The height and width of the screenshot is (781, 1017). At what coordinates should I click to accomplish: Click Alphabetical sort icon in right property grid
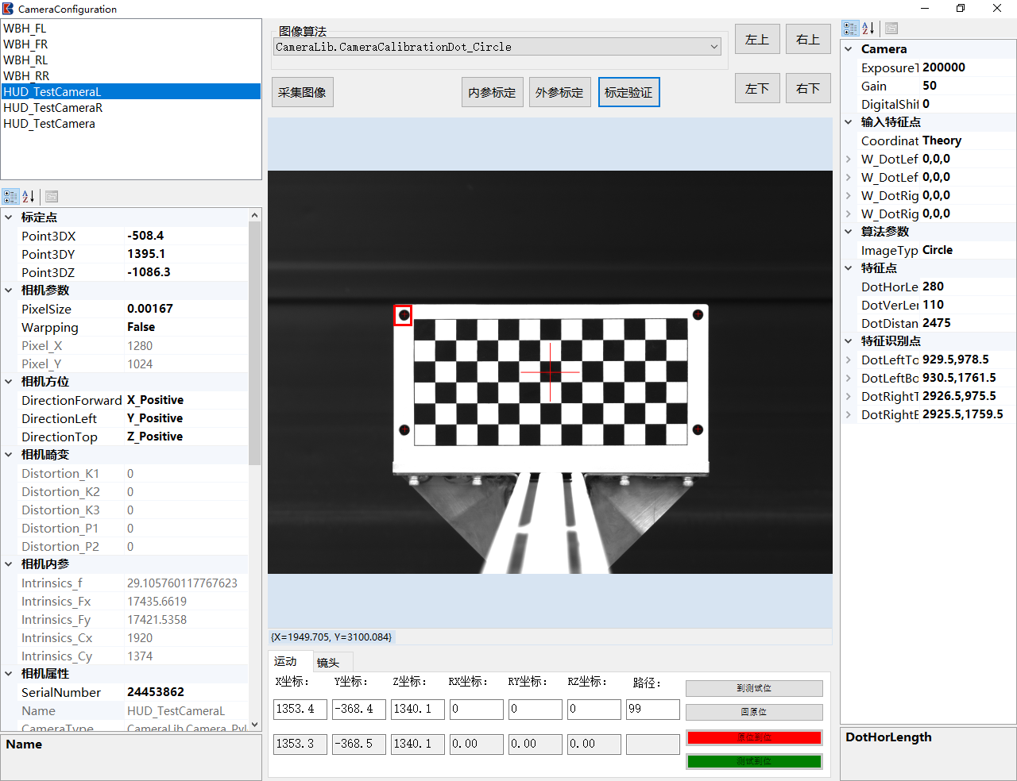868,29
